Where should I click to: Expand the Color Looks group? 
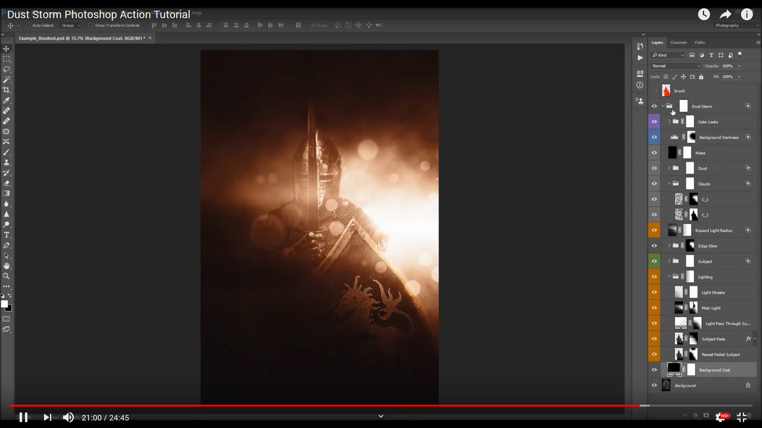click(x=669, y=122)
